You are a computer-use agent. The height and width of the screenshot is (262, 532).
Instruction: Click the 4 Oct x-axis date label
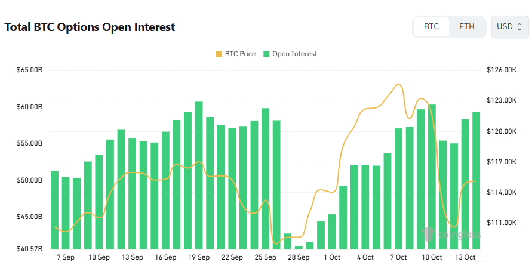(x=365, y=257)
